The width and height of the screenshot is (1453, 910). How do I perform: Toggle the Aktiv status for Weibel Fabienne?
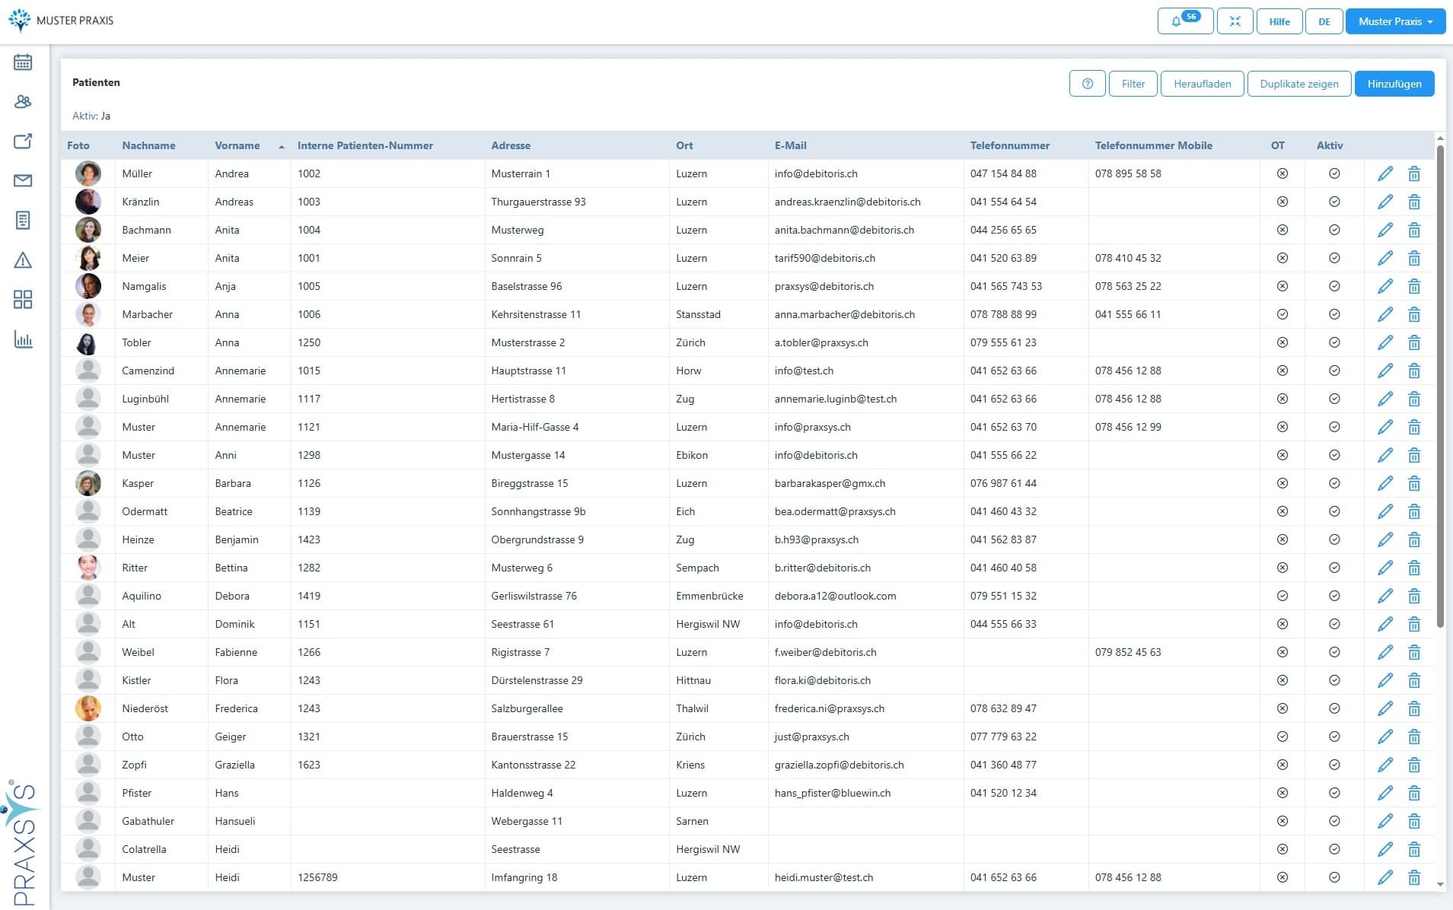click(x=1334, y=652)
